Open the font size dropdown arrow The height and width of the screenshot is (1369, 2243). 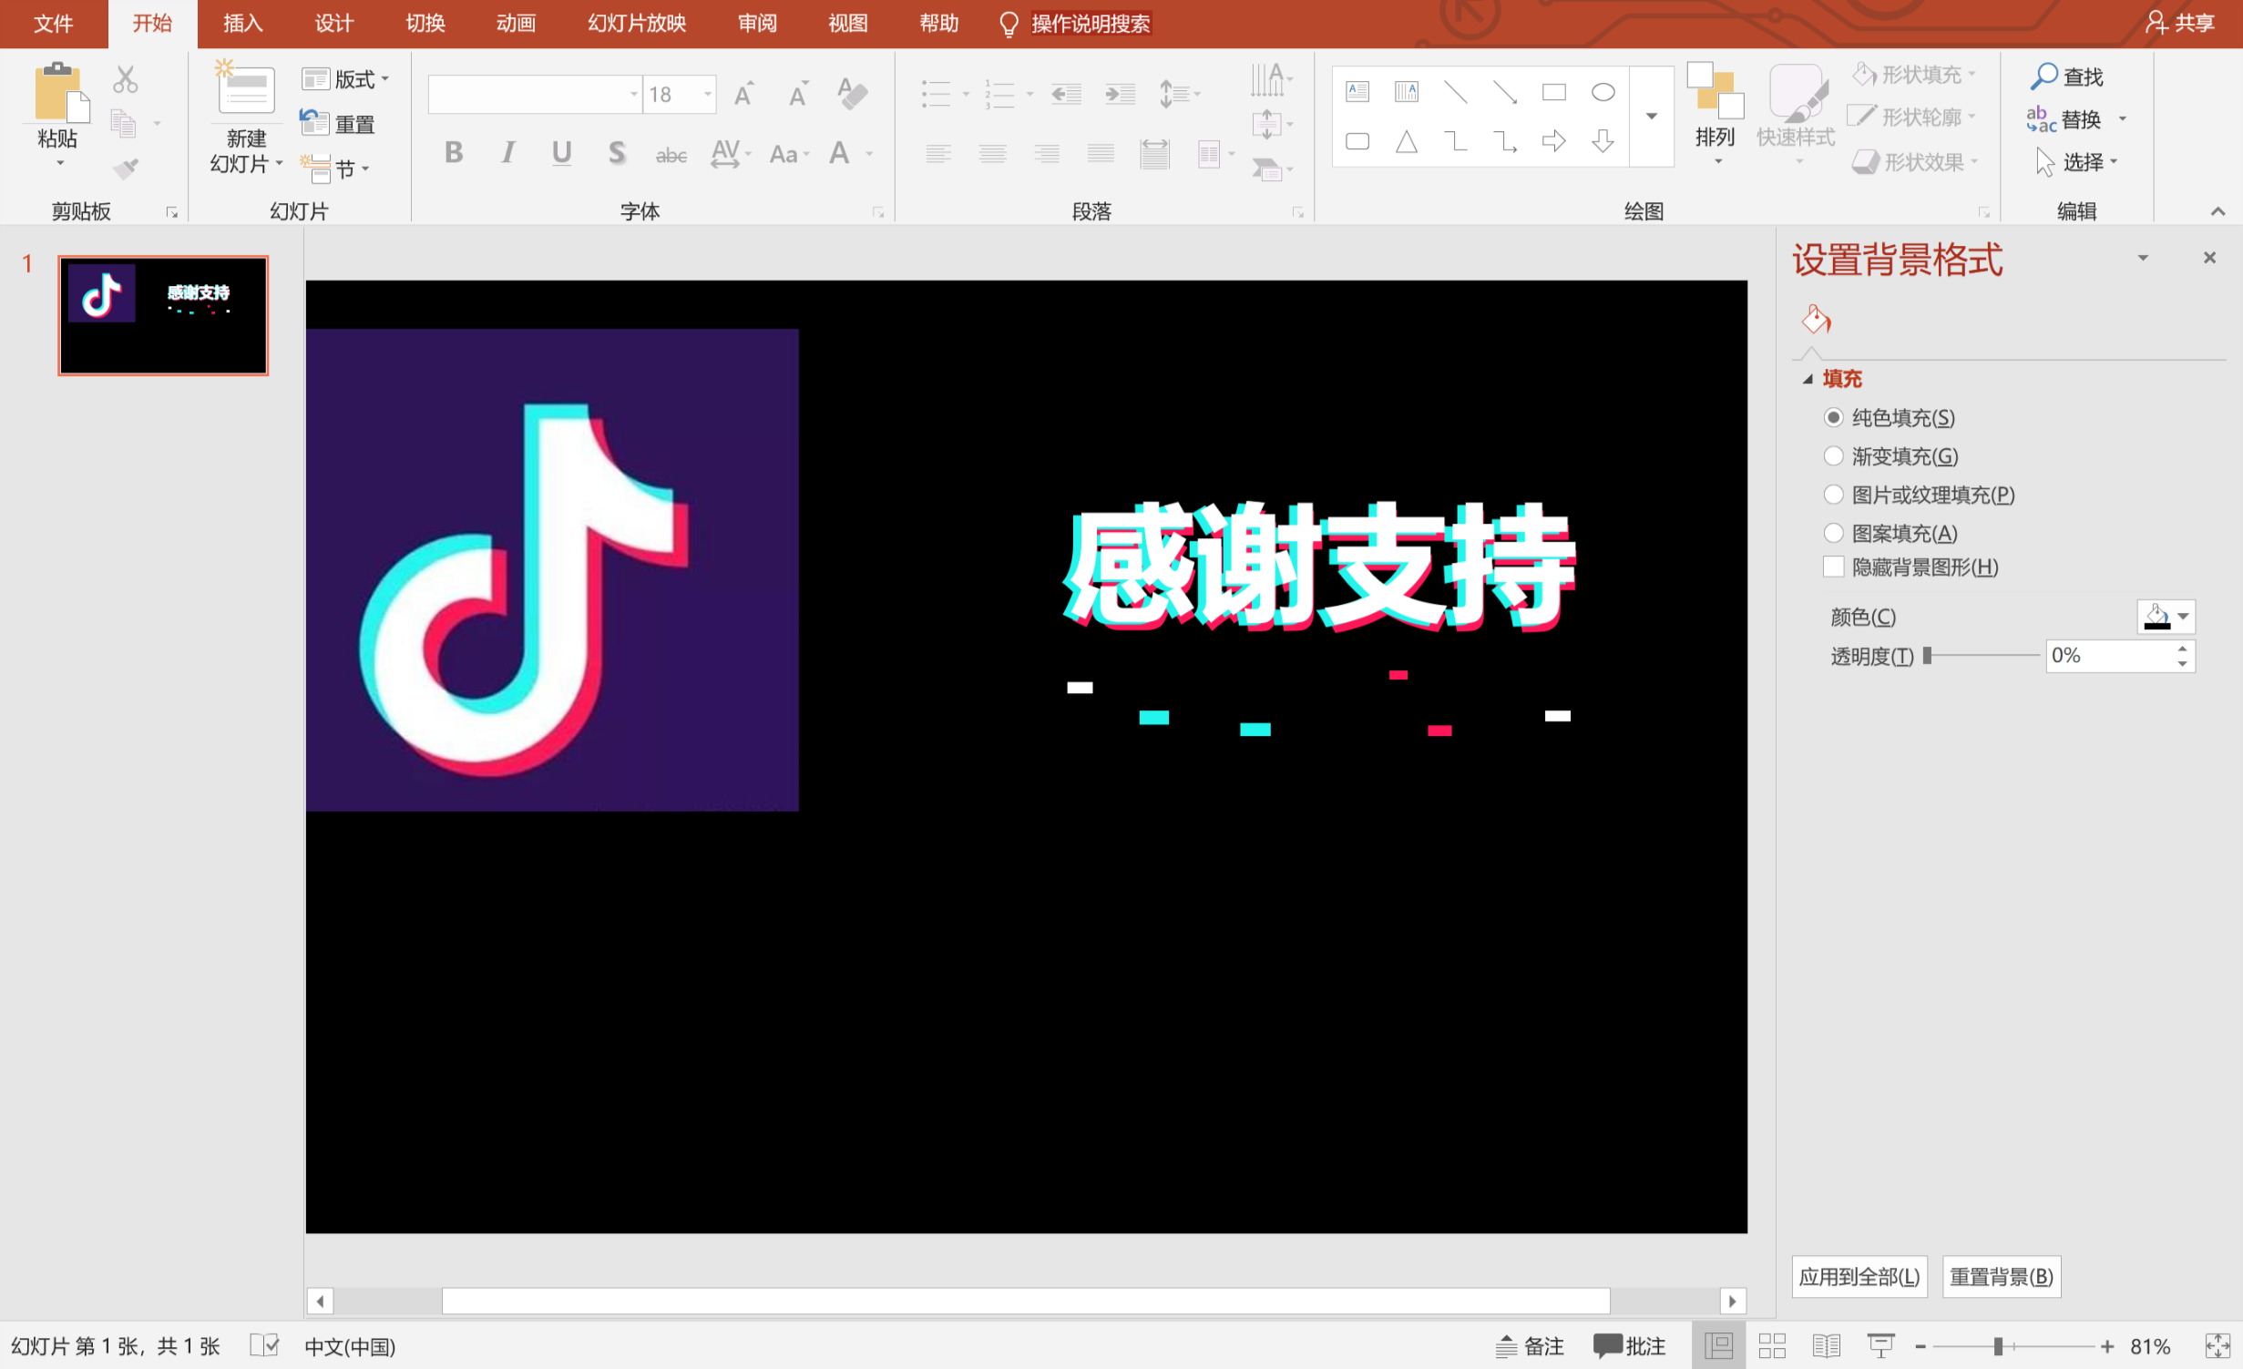707,94
